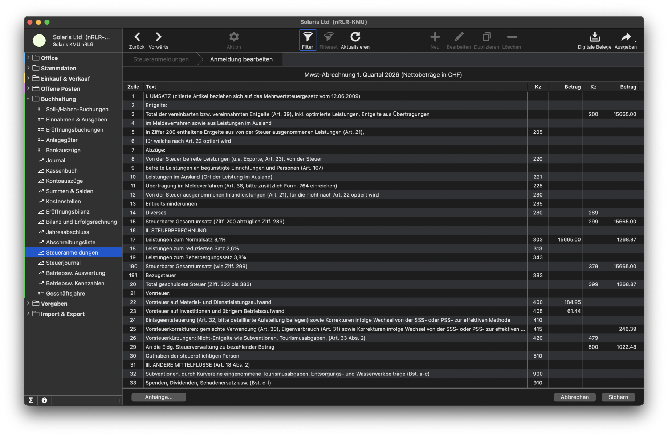Click the Aktualisieren refresh icon
668x437 pixels.
[355, 37]
